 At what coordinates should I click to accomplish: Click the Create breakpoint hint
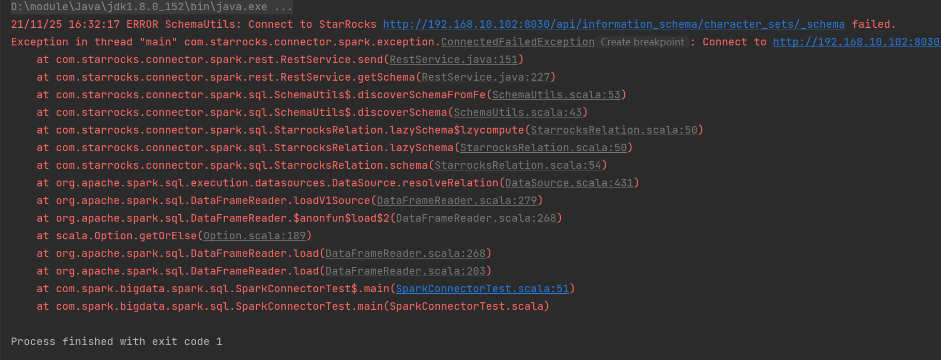(x=642, y=42)
